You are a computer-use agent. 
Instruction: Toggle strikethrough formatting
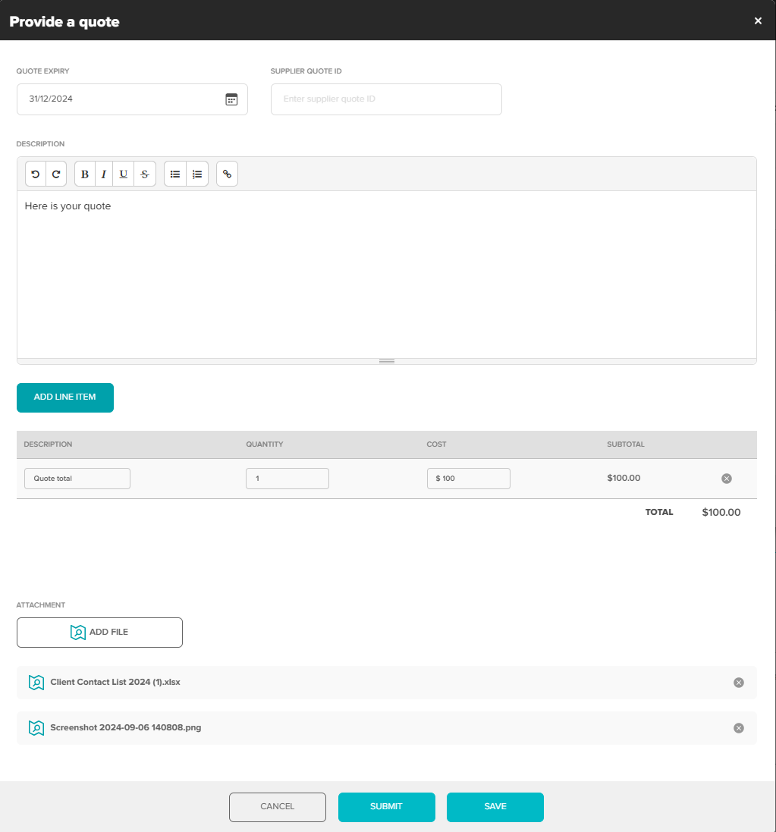145,174
